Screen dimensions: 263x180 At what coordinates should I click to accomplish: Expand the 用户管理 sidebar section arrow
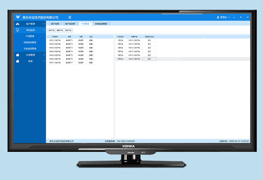44,24
